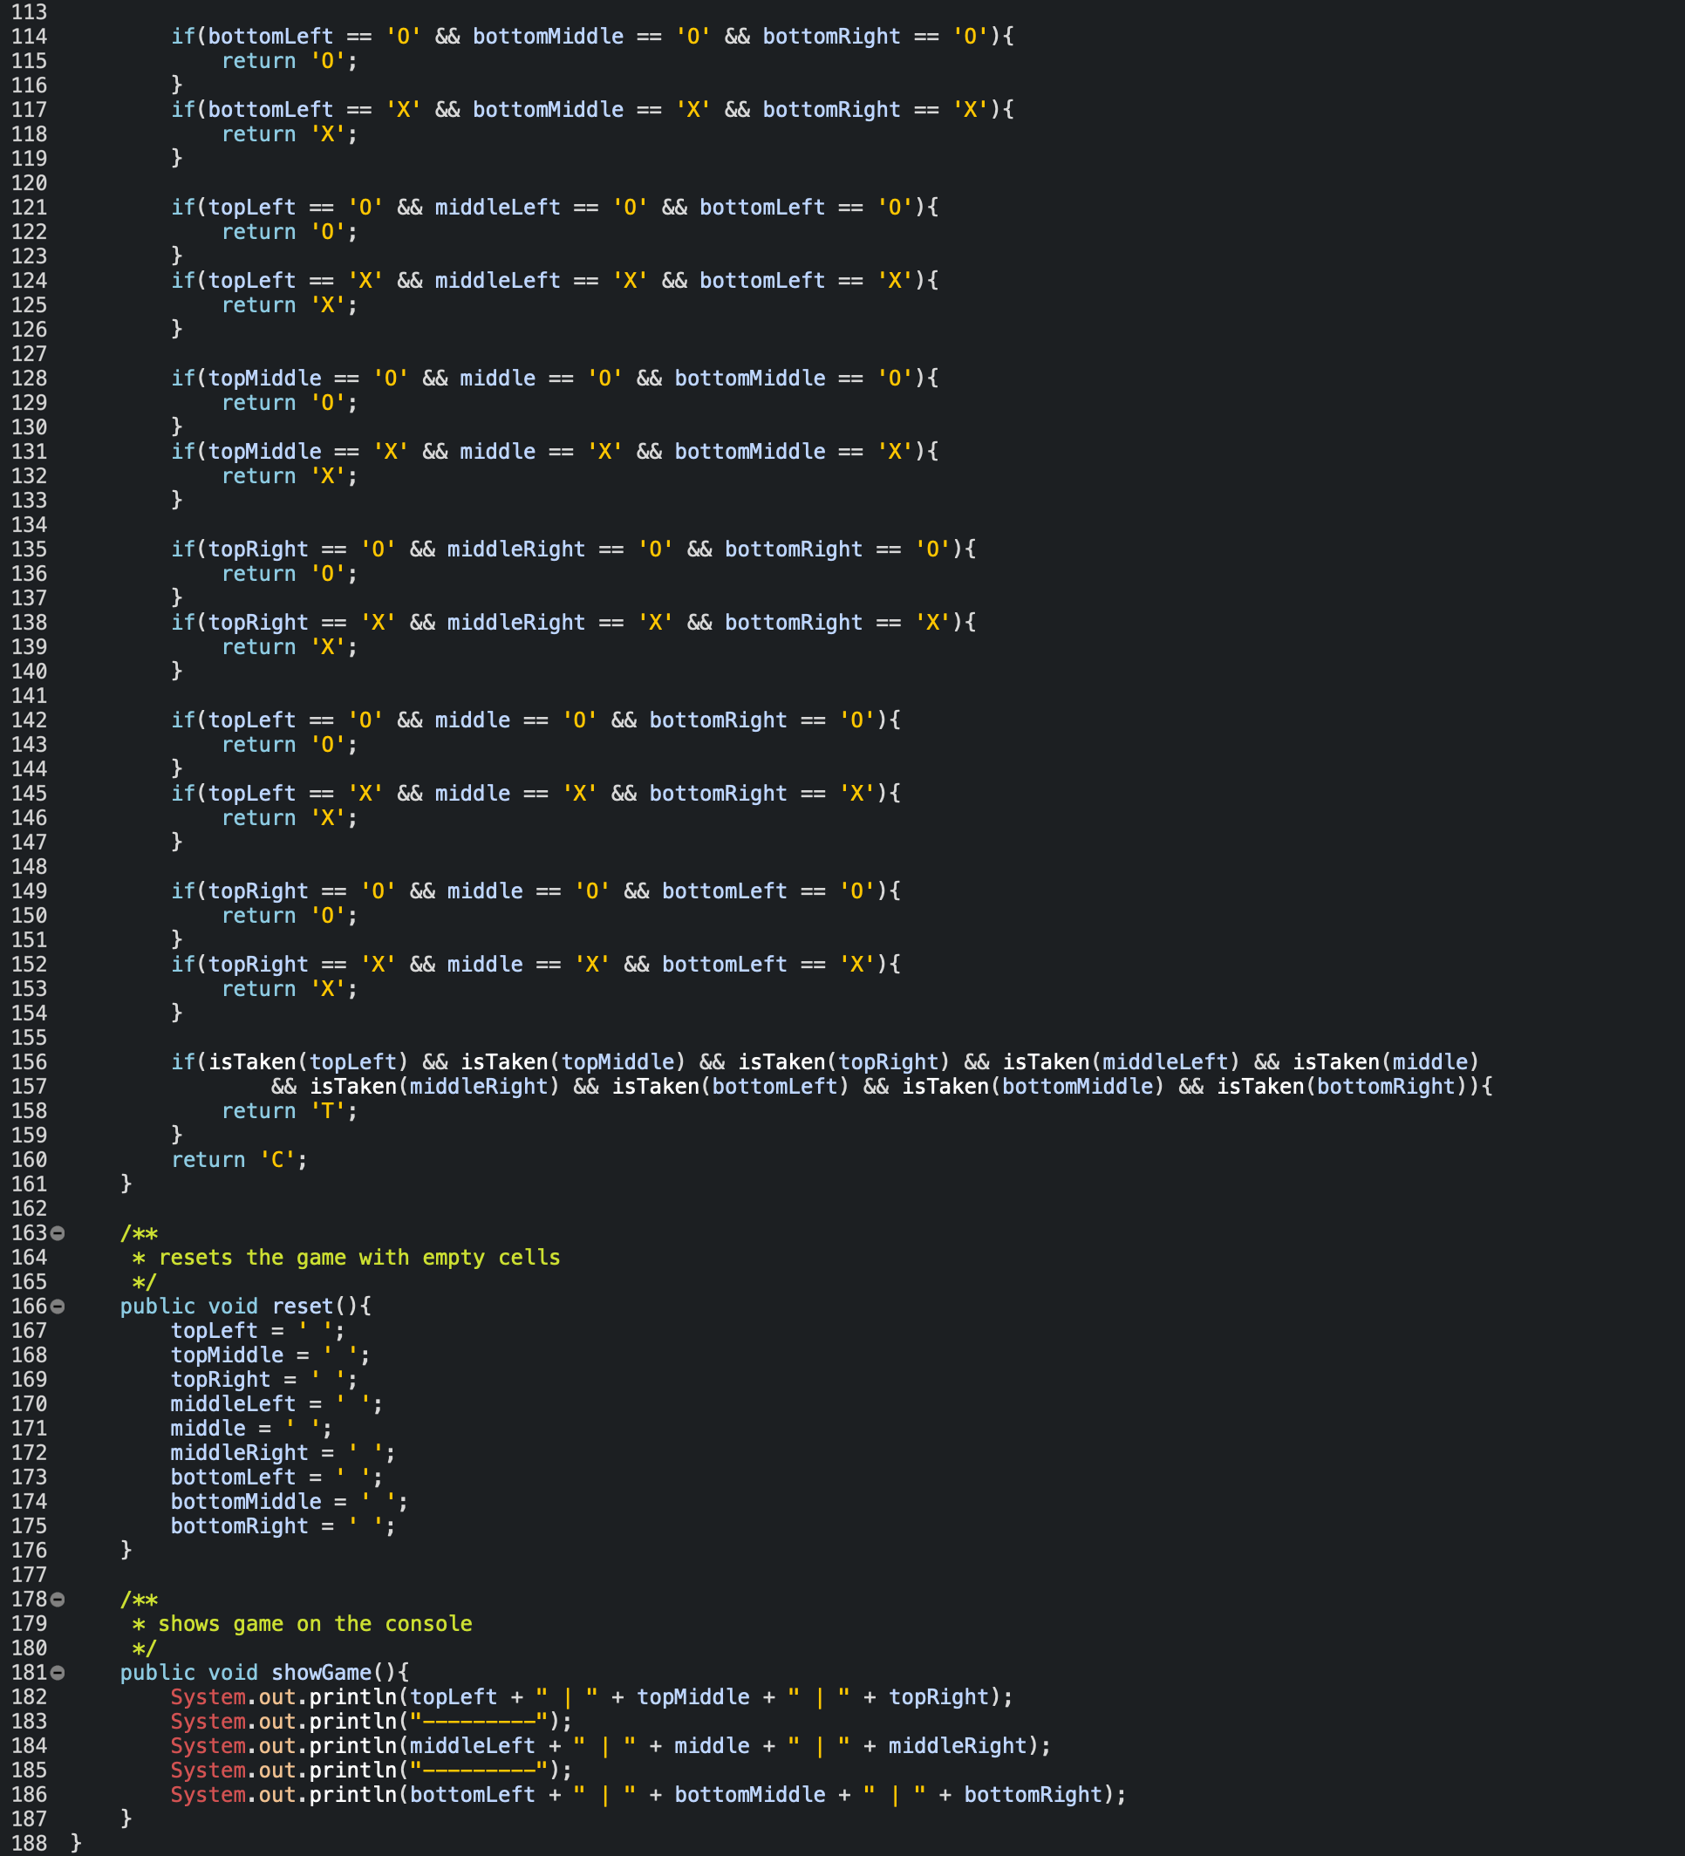Click line number 181 in the gutter
The height and width of the screenshot is (1856, 1685).
tap(29, 1673)
